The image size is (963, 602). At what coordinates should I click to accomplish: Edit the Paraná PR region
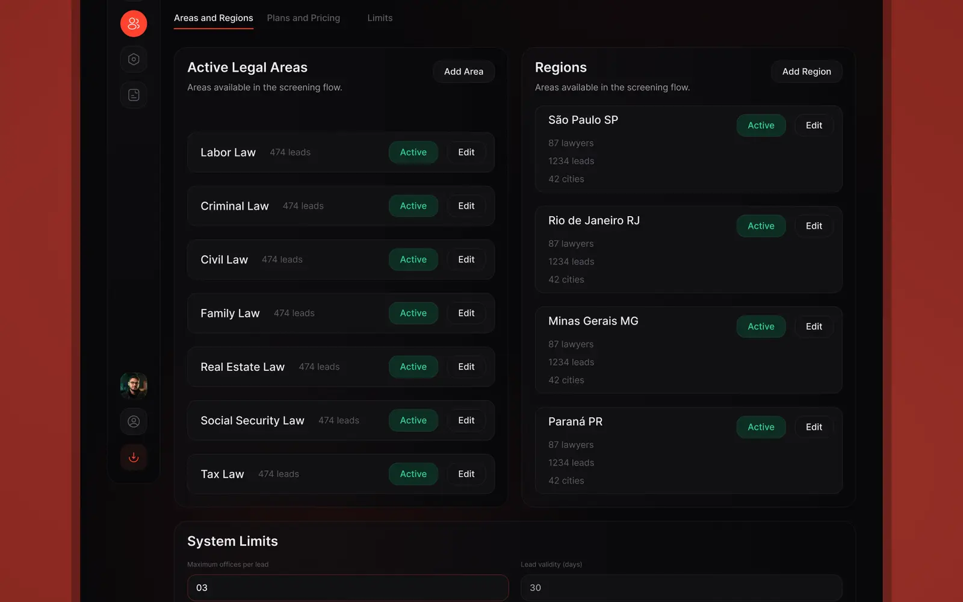pyautogui.click(x=814, y=427)
